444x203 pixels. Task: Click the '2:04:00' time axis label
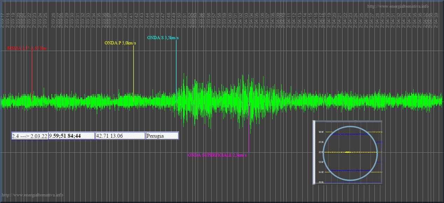(230, 20)
